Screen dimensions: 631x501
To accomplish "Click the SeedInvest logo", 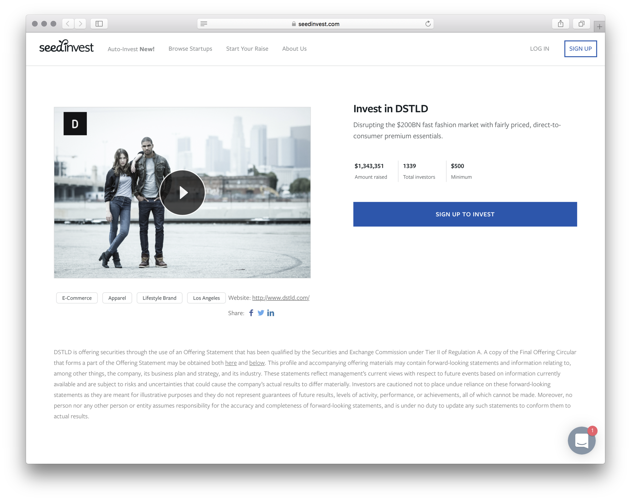I will tap(66, 46).
